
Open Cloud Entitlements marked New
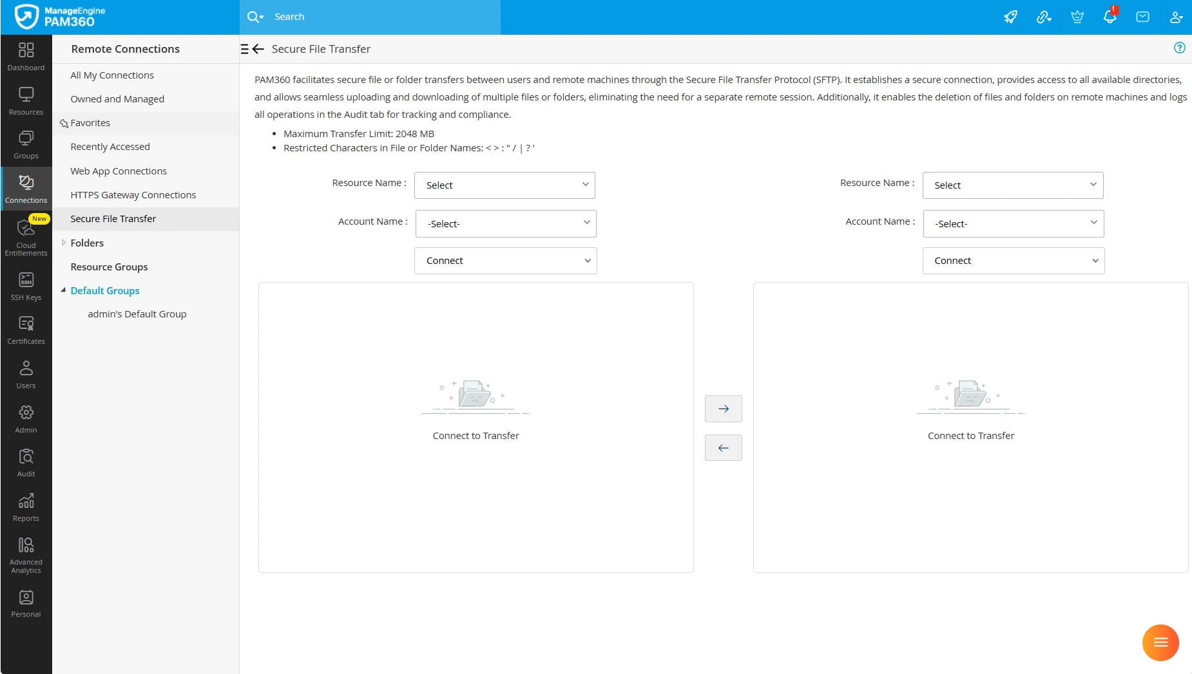click(26, 237)
